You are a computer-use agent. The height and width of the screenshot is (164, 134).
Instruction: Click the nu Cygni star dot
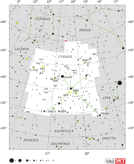click(55, 86)
